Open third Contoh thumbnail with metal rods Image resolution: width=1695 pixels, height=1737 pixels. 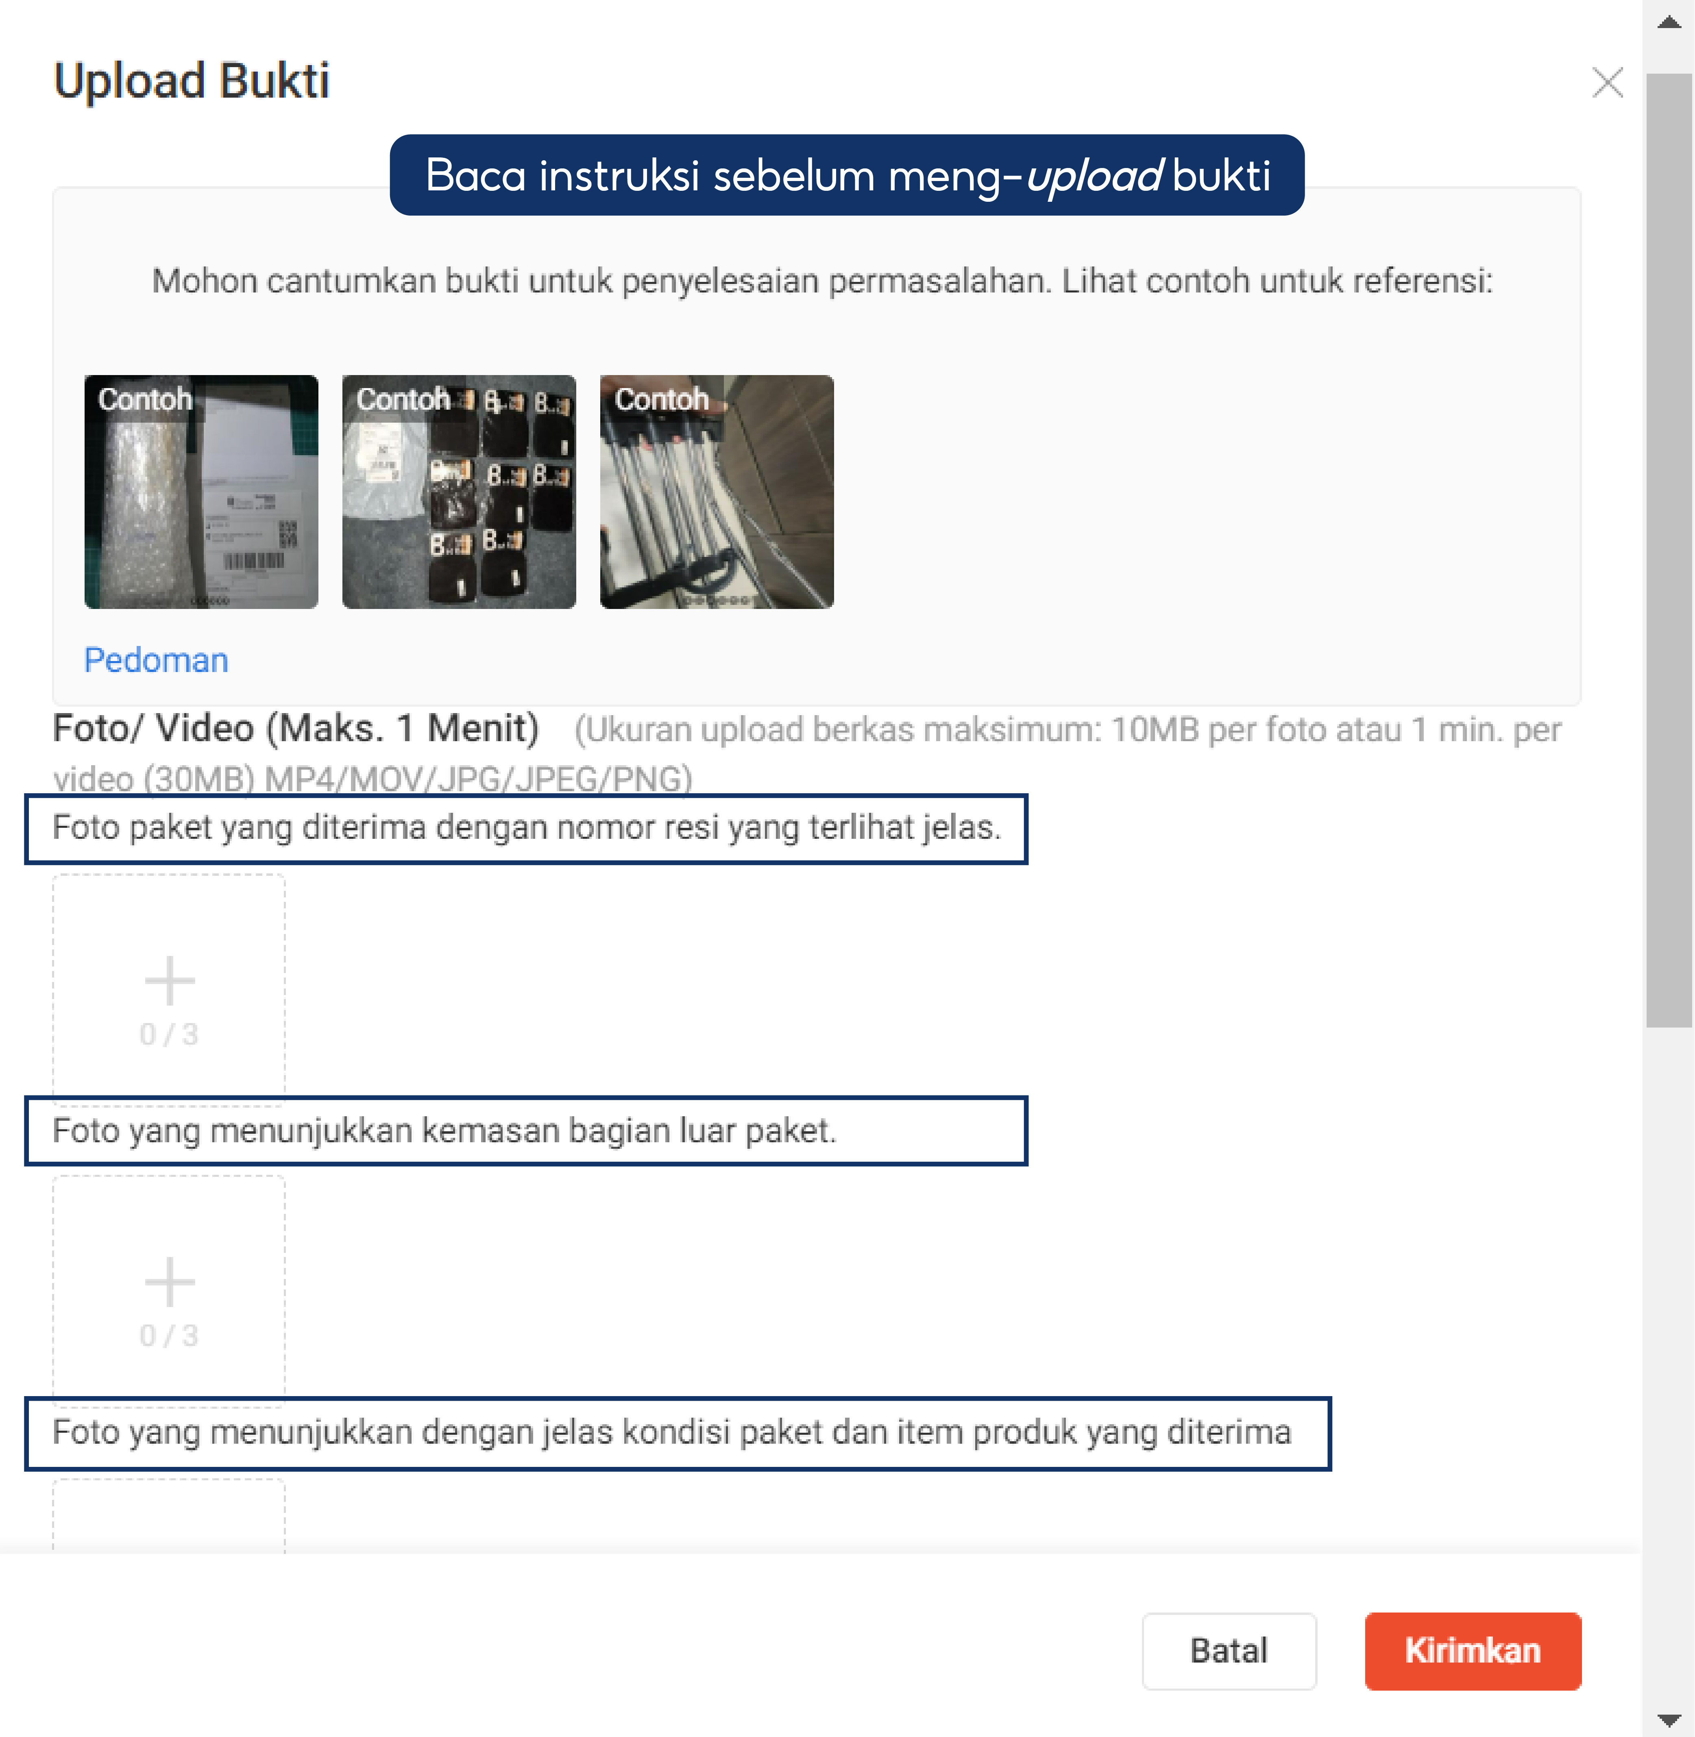pyautogui.click(x=717, y=492)
